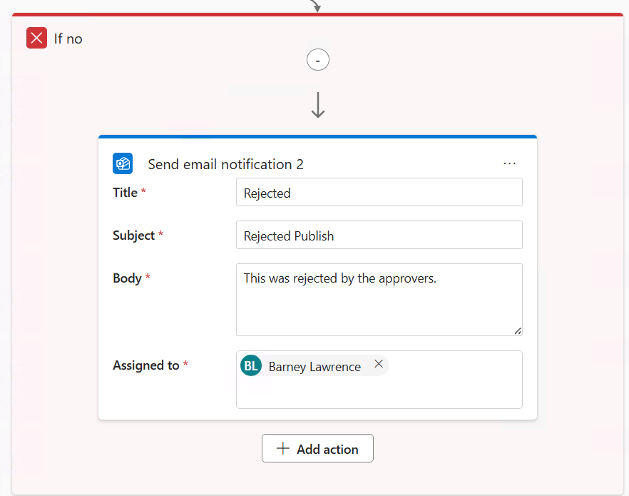Click the Barney Lawrence name chip

(314, 367)
